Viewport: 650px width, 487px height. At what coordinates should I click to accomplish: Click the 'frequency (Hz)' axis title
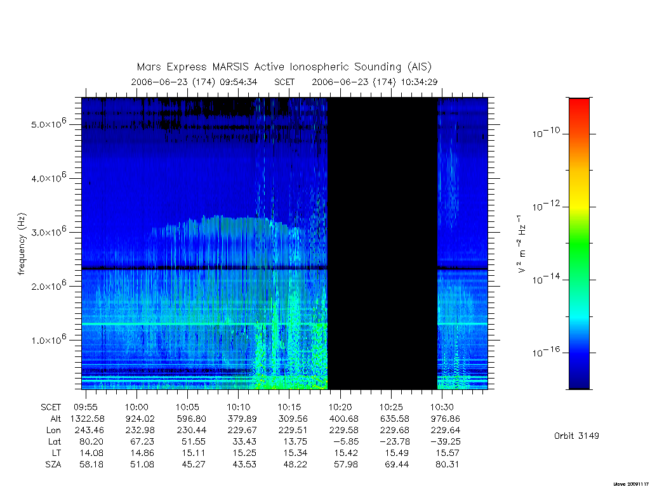22,244
